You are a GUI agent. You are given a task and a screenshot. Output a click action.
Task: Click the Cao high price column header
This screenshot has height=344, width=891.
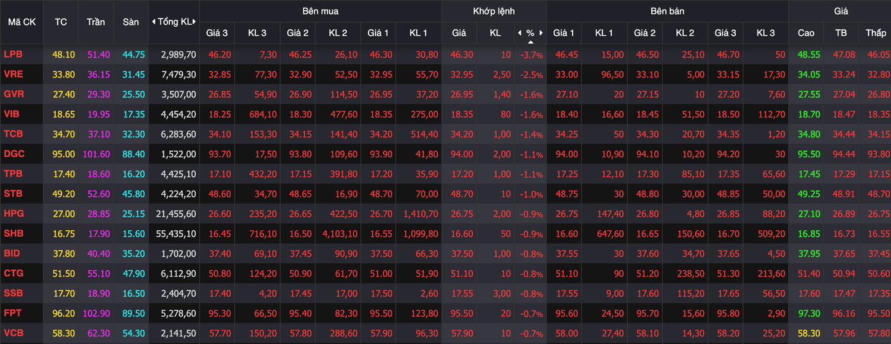806,33
